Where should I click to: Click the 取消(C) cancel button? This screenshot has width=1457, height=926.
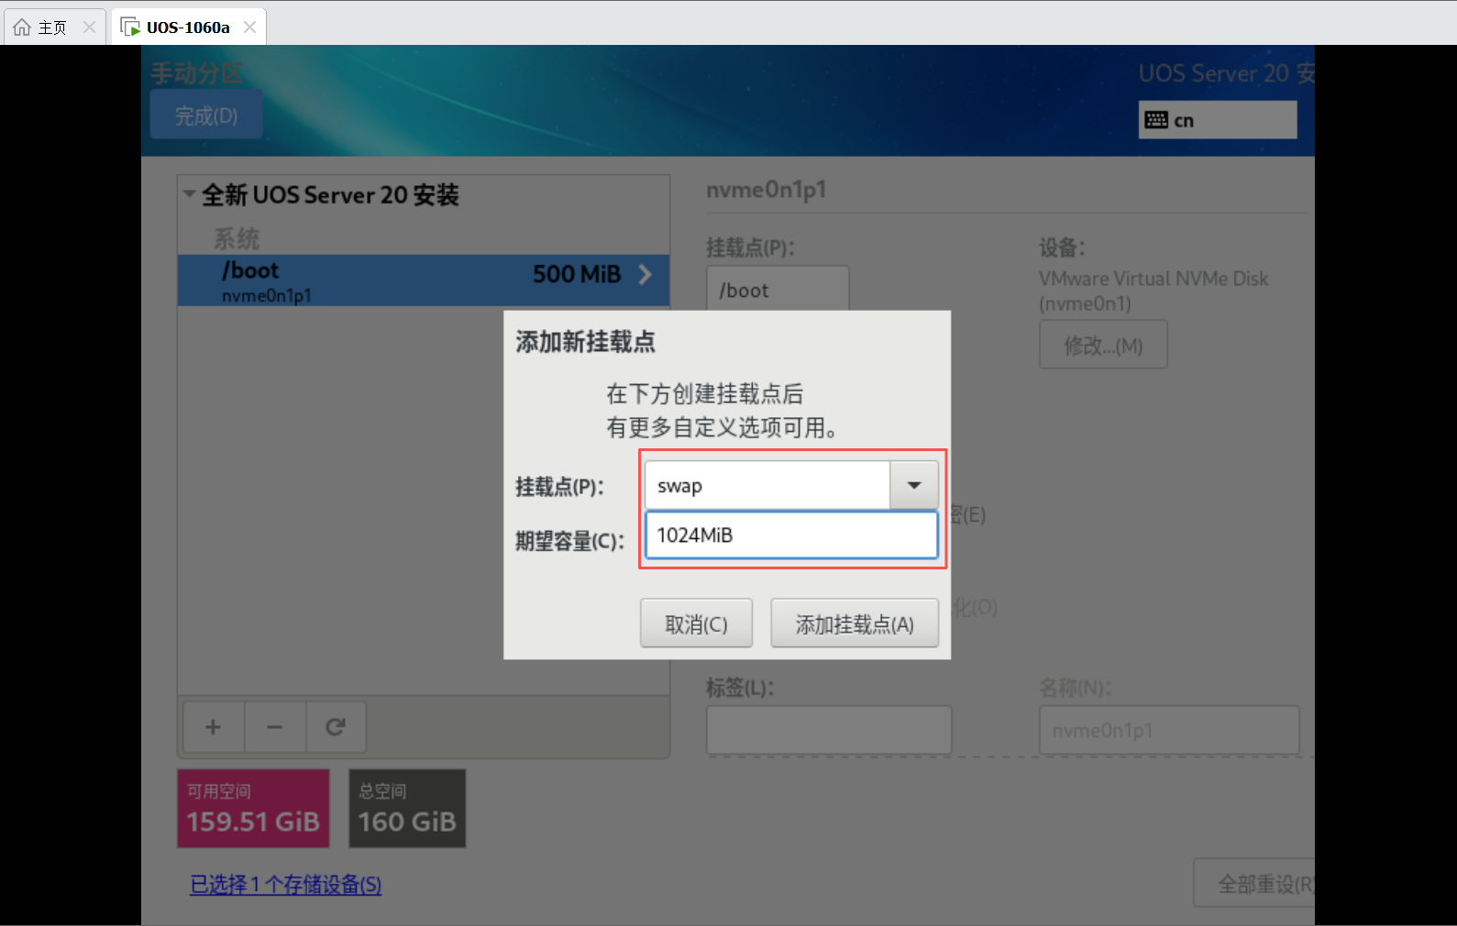pyautogui.click(x=696, y=623)
